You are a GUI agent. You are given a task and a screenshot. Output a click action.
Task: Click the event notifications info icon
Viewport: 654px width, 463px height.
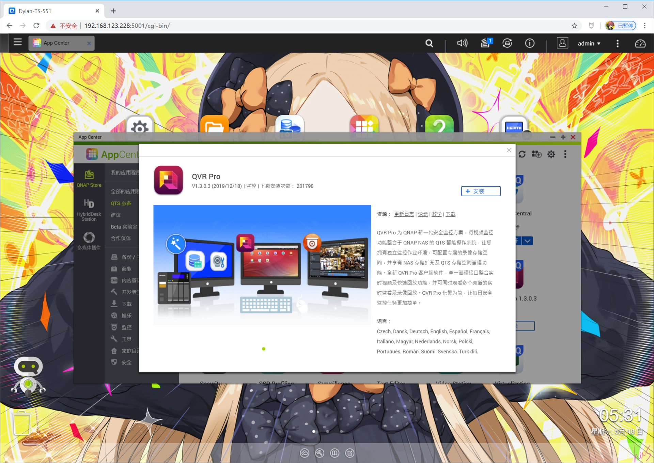point(530,43)
